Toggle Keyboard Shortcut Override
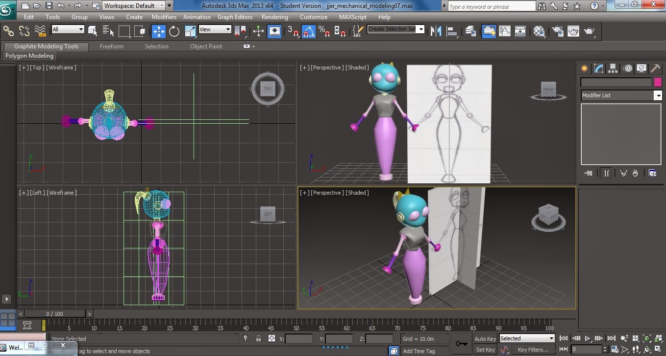Screen dimensions: 666x356 point(274,31)
